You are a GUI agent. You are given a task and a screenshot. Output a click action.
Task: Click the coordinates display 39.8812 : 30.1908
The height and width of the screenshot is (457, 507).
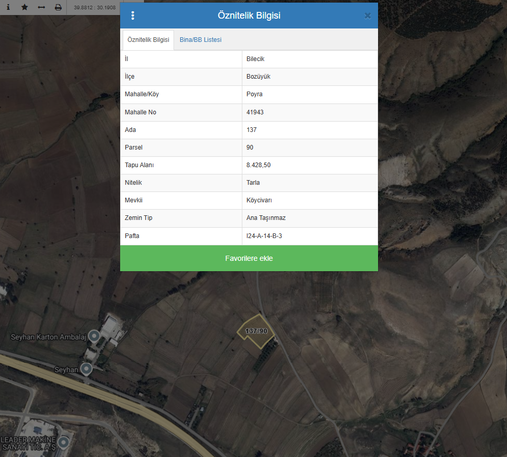tap(94, 7)
